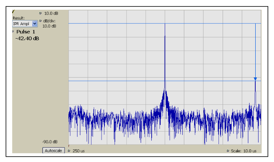Viewport: 274px width, 162px height.
Task: Click the 250 us offset value
Action: pyautogui.click(x=79, y=151)
